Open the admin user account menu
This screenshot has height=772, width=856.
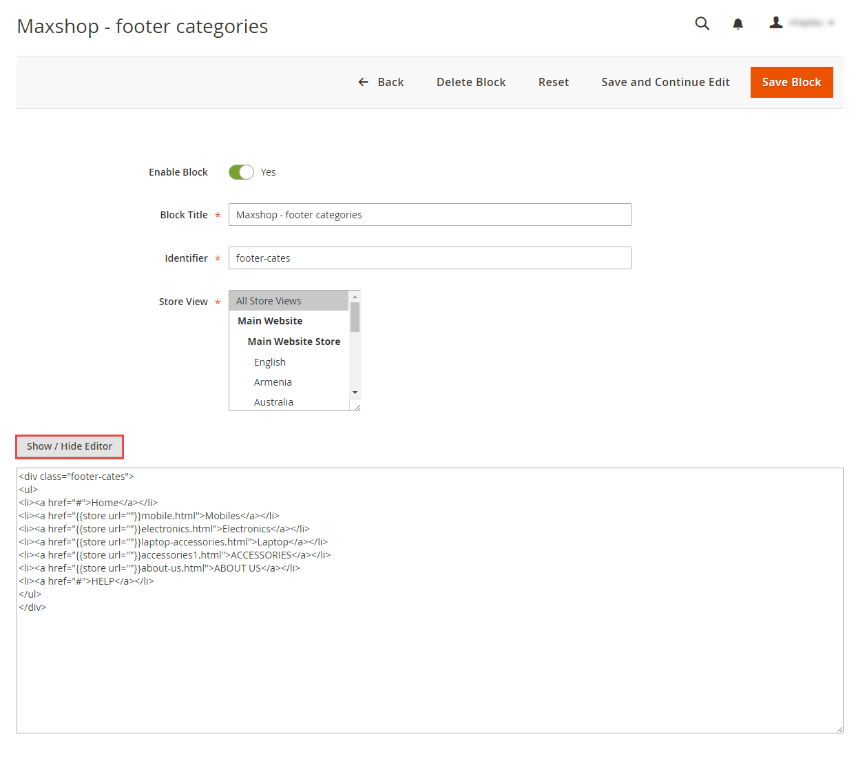(801, 23)
